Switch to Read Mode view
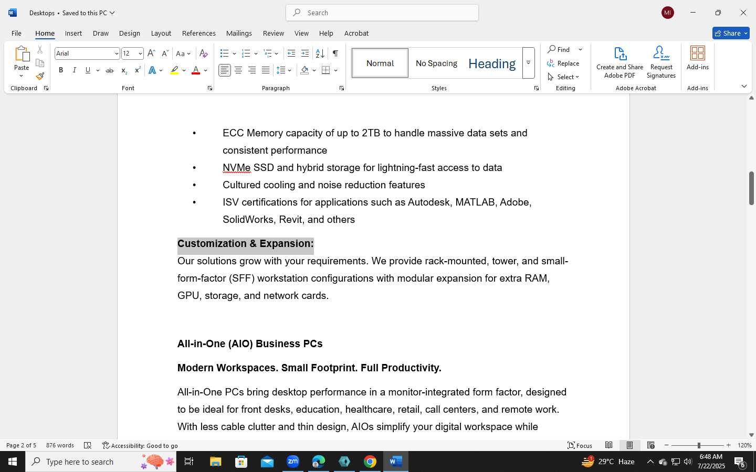The width and height of the screenshot is (756, 472). point(609,445)
